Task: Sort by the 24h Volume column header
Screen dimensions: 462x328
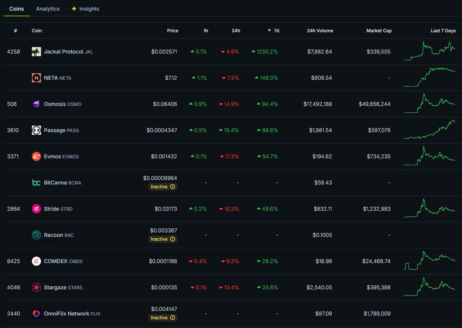Action: click(320, 30)
